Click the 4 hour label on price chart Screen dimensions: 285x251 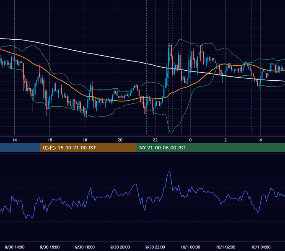(x=261, y=140)
